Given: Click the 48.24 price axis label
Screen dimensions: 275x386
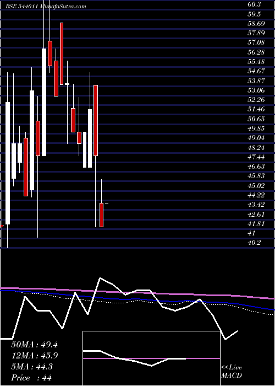Looking at the screenshot, I should pos(257,147).
